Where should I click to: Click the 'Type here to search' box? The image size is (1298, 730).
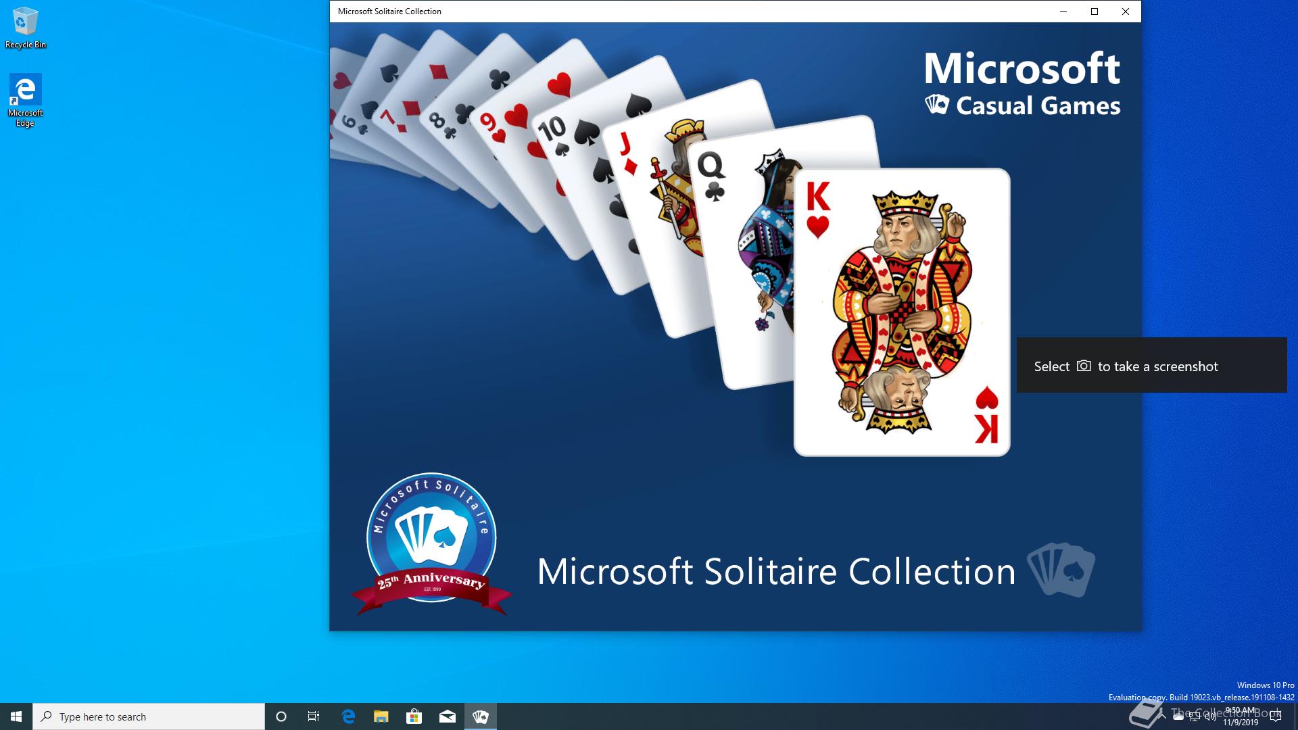click(x=149, y=716)
